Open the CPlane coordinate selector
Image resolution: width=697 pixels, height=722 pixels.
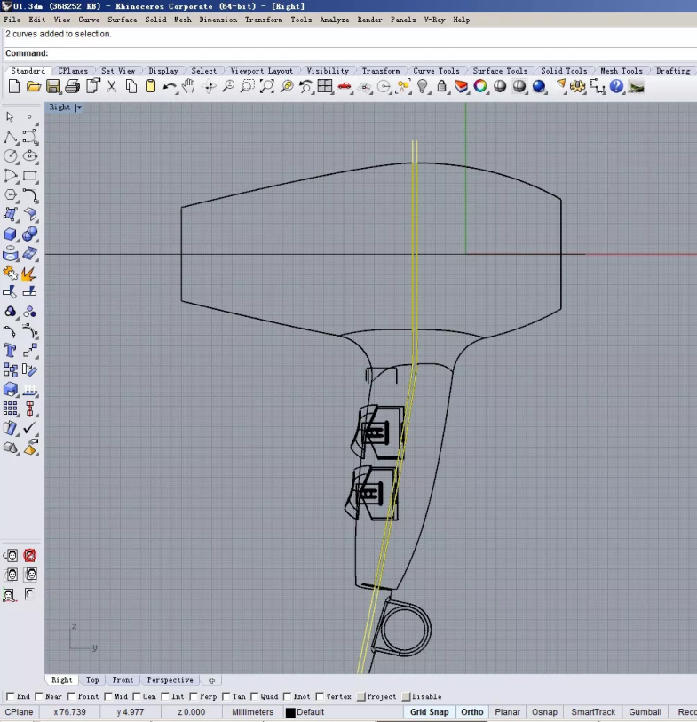point(20,712)
